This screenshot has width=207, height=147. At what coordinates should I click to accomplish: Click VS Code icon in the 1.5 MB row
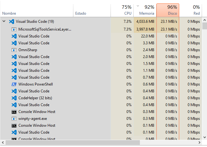pyautogui.click(x=14, y=64)
